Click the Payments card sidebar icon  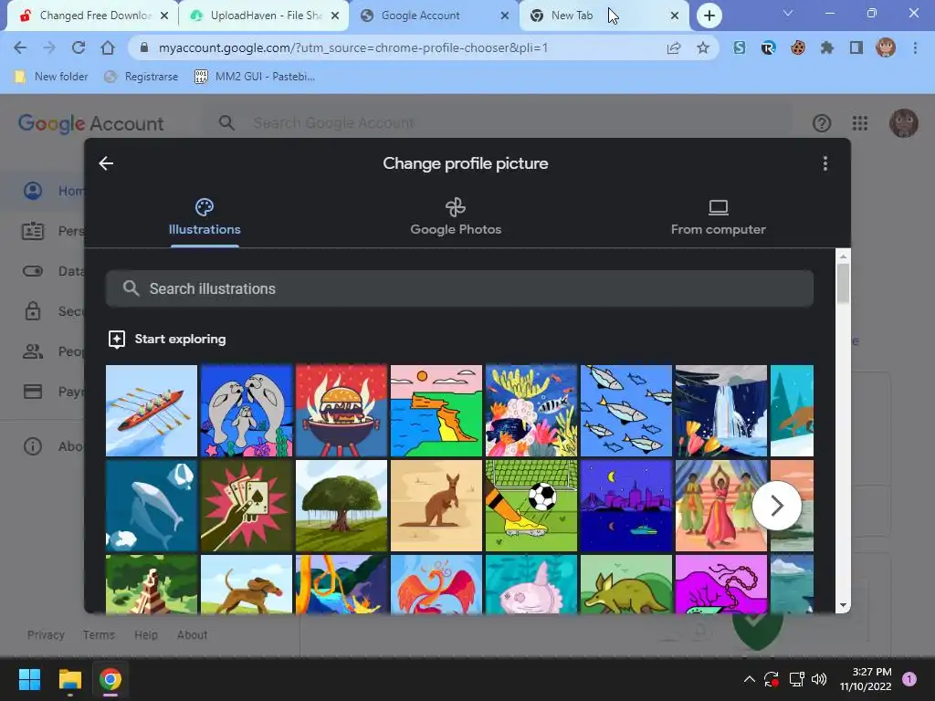point(33,392)
